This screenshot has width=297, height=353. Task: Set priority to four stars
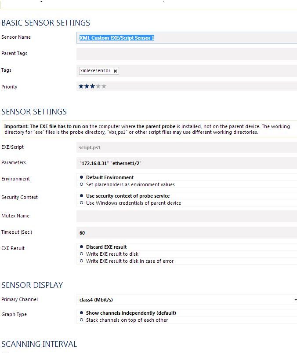98,86
